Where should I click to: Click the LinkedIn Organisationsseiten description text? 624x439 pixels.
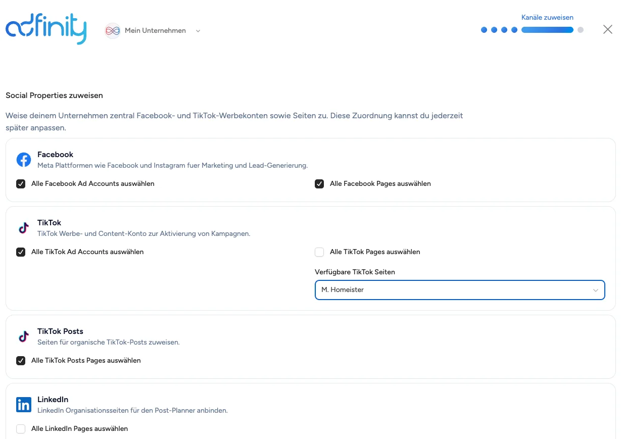tap(132, 410)
